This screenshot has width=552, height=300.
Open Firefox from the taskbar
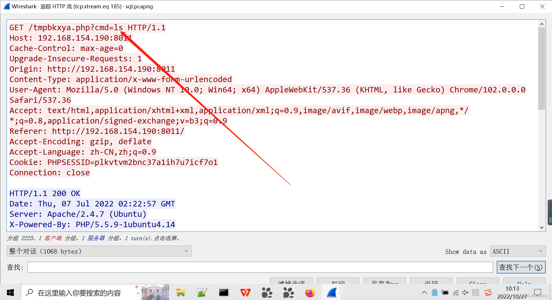tap(310, 293)
